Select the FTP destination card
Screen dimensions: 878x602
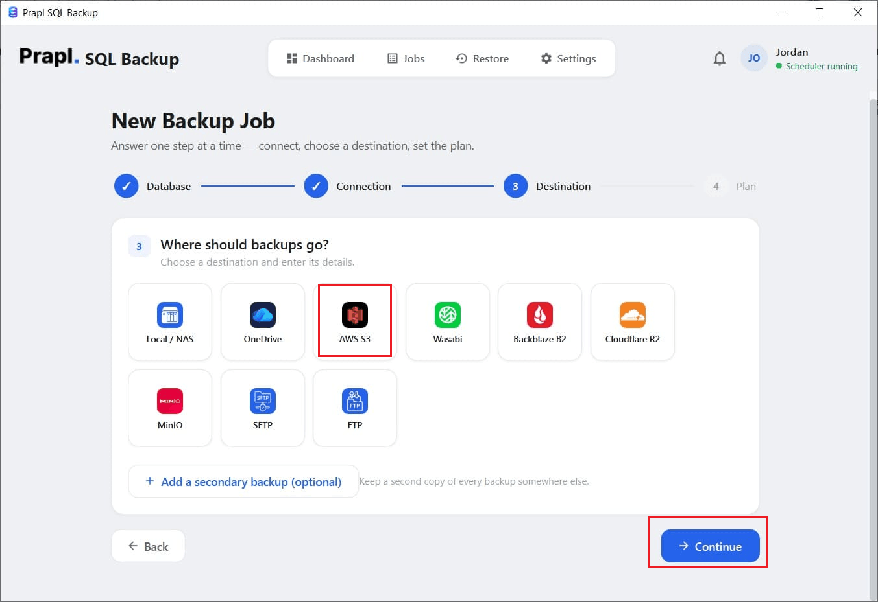[x=355, y=408]
